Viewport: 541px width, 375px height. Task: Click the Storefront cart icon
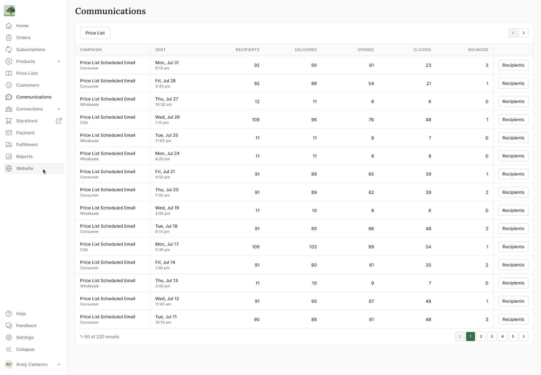(9, 121)
